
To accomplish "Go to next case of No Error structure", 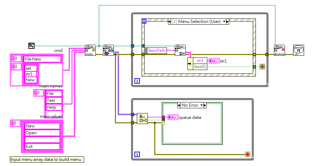I will [x=205, y=105].
